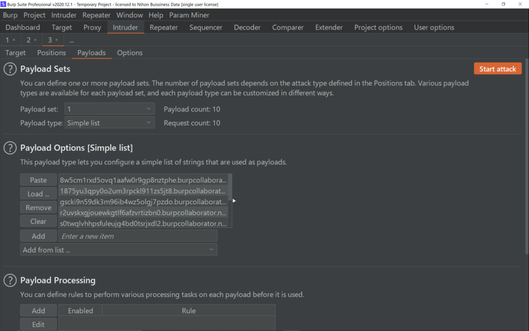Select payload starting with s0twqlvhhpsfuleujg
This screenshot has height=331, width=529.
143,223
